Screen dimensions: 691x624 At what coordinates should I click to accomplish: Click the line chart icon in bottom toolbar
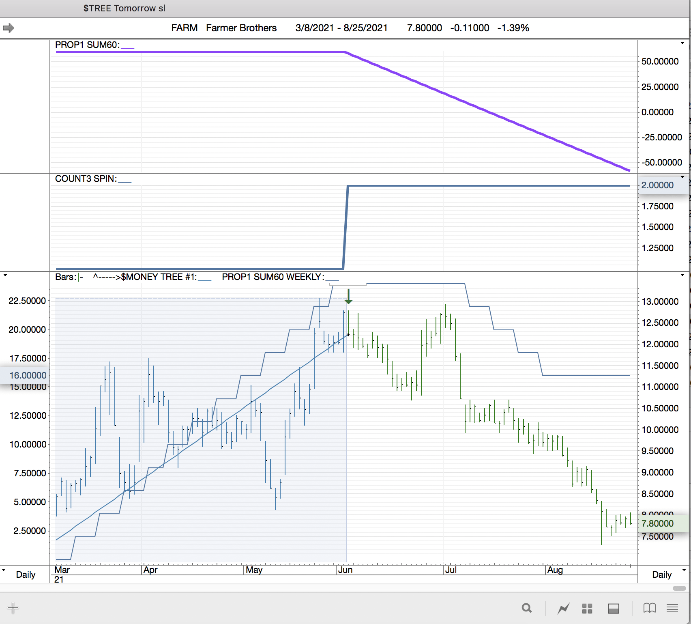[x=563, y=608]
